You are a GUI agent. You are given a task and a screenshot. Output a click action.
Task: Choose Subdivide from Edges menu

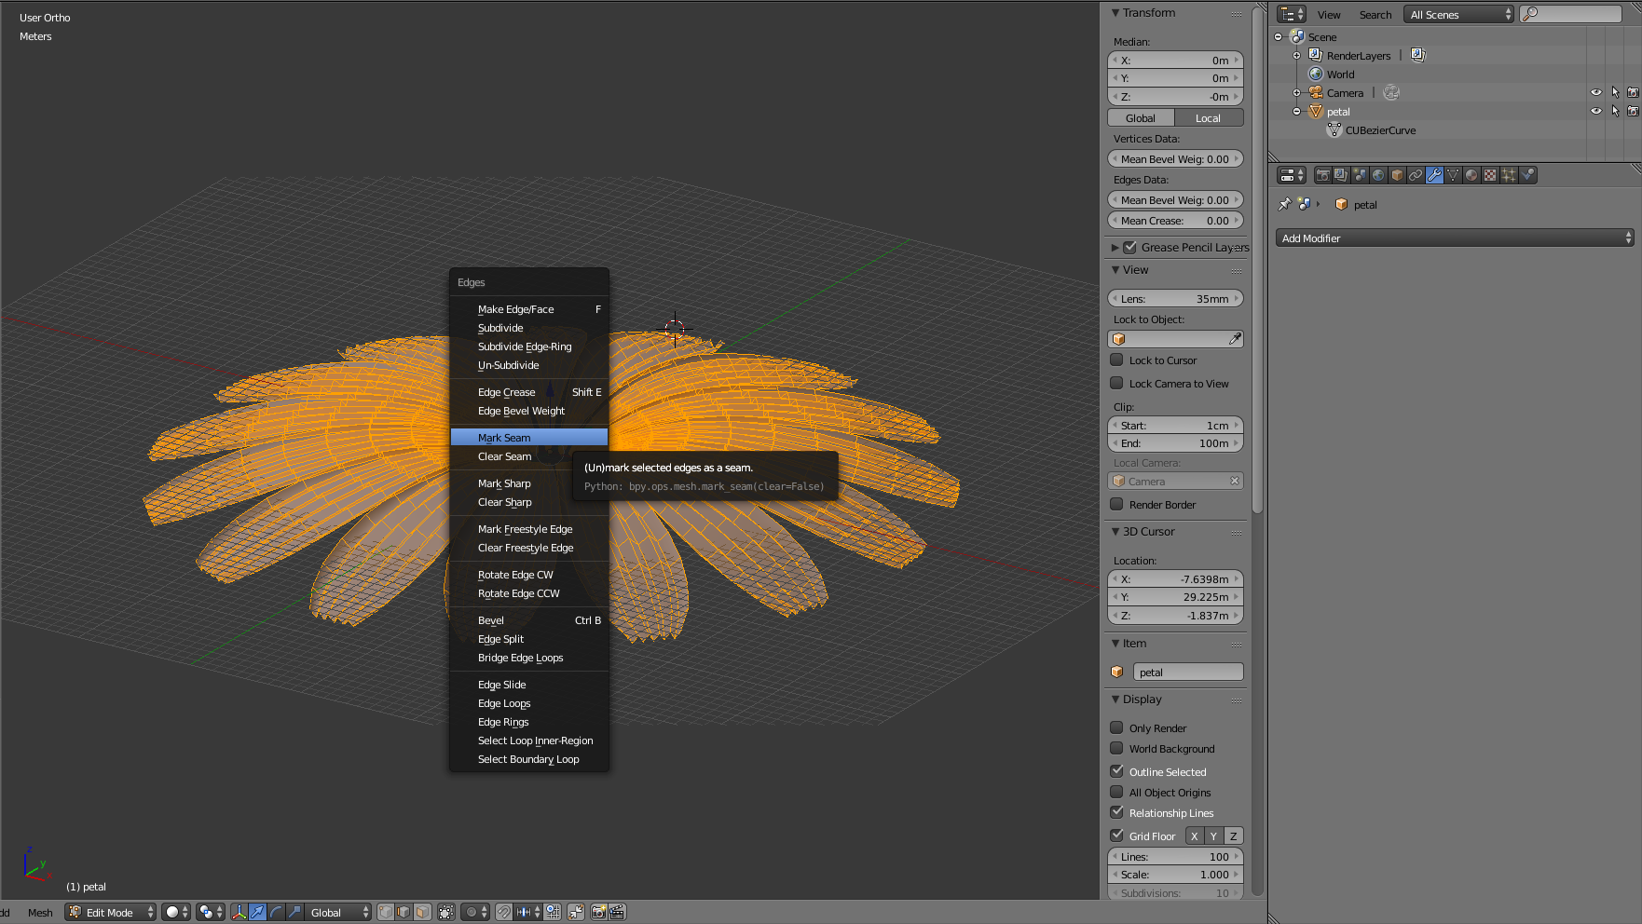click(529, 327)
